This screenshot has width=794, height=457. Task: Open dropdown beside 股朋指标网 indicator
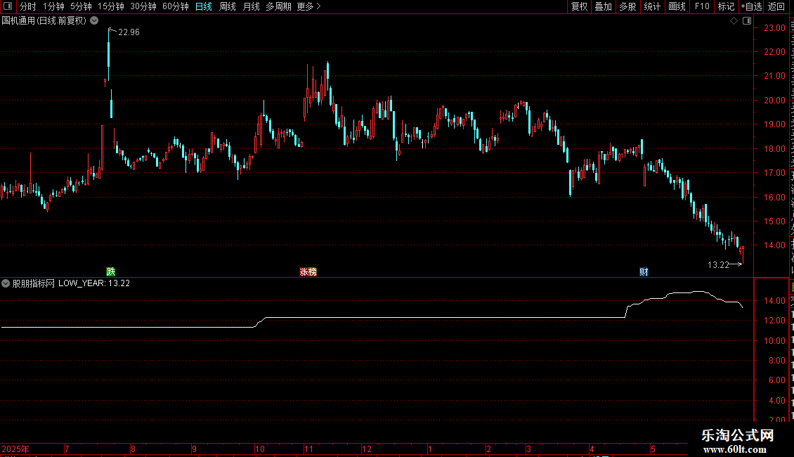[x=6, y=283]
